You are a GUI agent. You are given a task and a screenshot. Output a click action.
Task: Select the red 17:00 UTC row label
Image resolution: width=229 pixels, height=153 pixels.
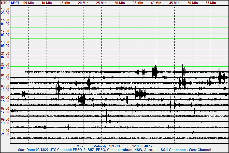[5, 31]
